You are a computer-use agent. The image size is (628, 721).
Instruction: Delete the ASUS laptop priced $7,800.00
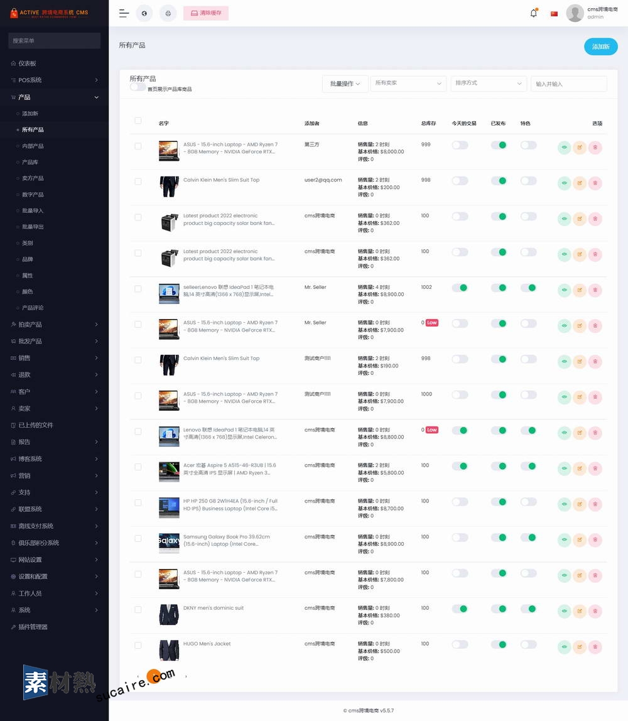tap(595, 575)
